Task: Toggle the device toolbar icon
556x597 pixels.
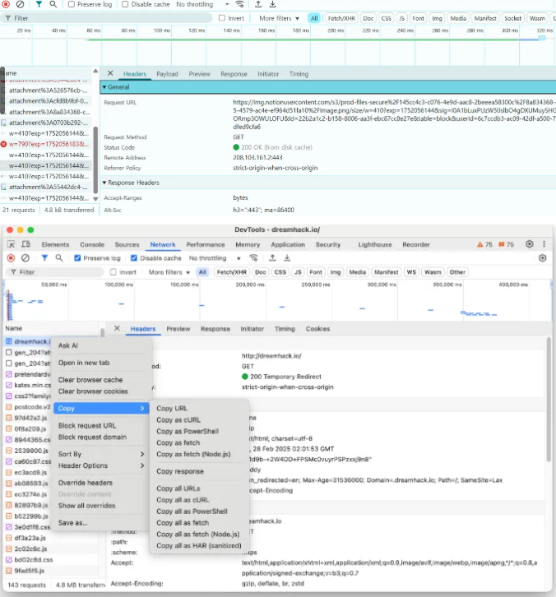Action: point(25,244)
